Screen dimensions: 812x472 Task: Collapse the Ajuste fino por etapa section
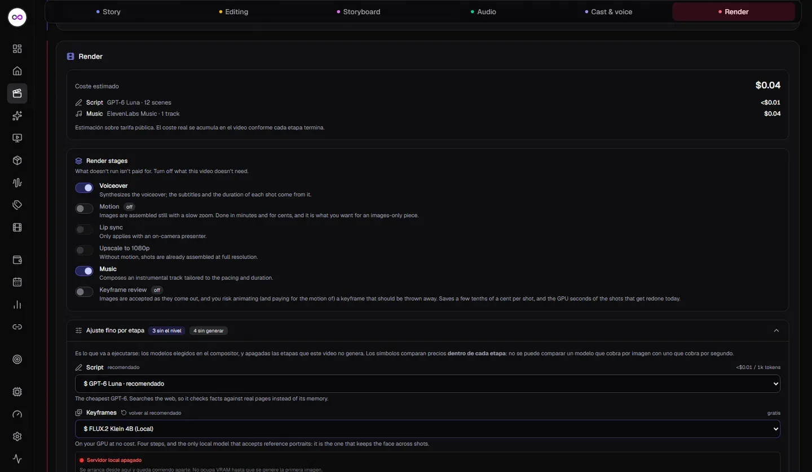tap(776, 330)
